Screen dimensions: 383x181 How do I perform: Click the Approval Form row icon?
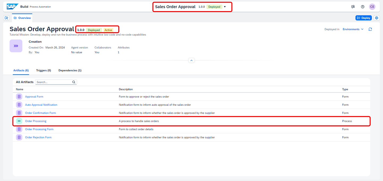[x=19, y=97]
